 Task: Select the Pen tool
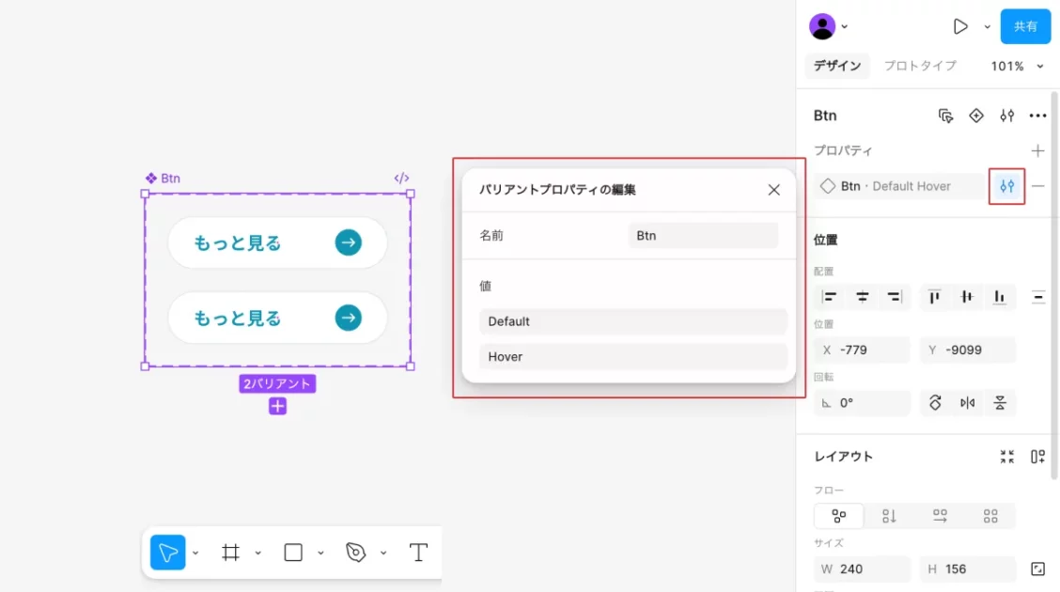coord(355,553)
